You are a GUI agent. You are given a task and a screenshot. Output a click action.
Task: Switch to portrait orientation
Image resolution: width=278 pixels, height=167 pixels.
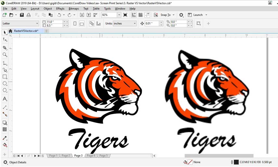(x=75, y=23)
